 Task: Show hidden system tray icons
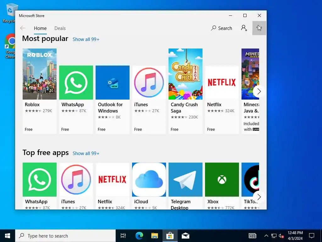pyautogui.click(x=266, y=236)
